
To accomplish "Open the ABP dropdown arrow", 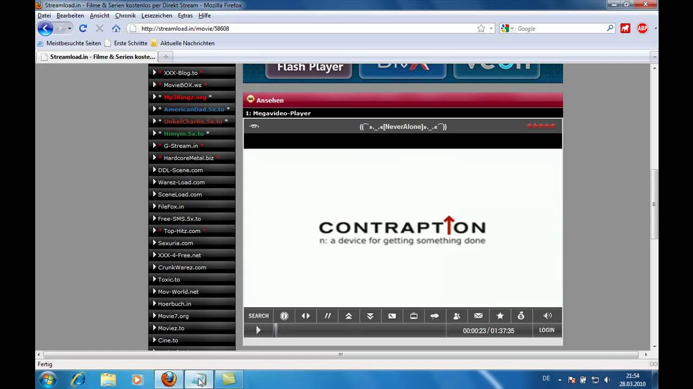I will pos(655,28).
